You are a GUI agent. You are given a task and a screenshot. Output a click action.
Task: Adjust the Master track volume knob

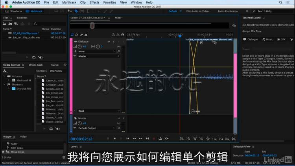pos(80,123)
